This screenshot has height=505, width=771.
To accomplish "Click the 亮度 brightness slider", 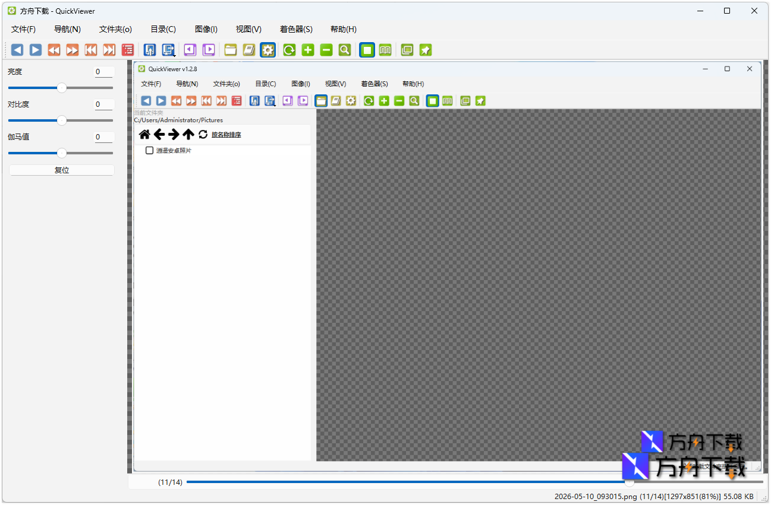I will (x=61, y=88).
